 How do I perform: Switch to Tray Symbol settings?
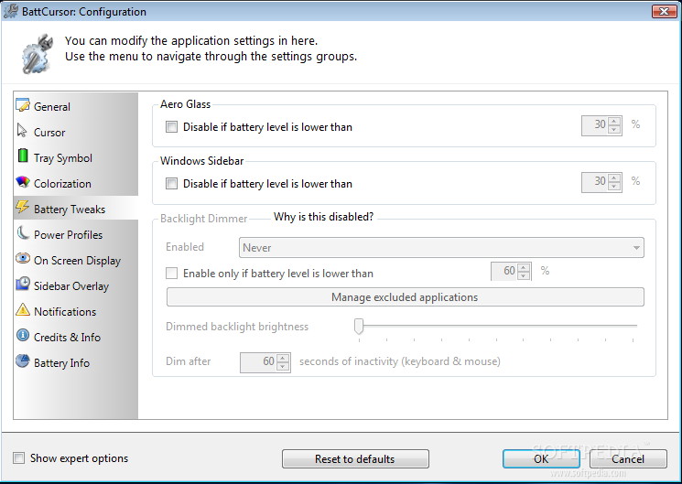(x=76, y=158)
